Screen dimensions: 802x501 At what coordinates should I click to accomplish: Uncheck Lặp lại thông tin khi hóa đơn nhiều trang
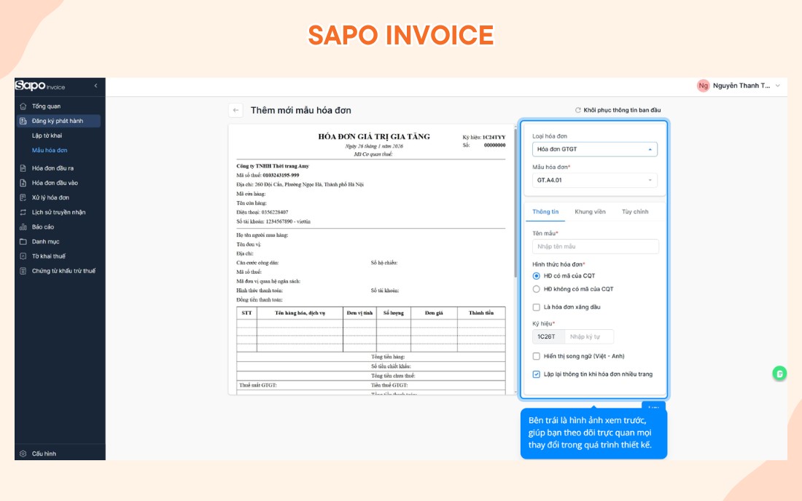pyautogui.click(x=536, y=374)
